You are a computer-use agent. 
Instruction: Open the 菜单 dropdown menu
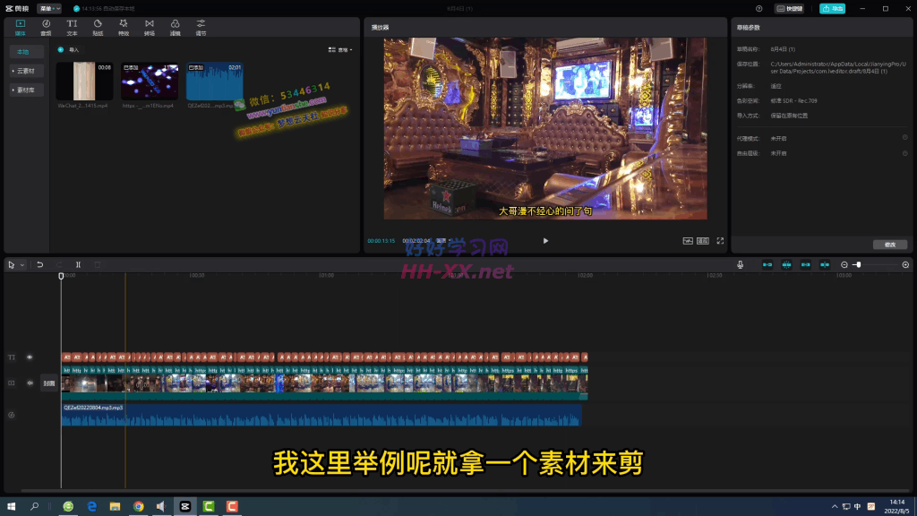click(x=49, y=9)
